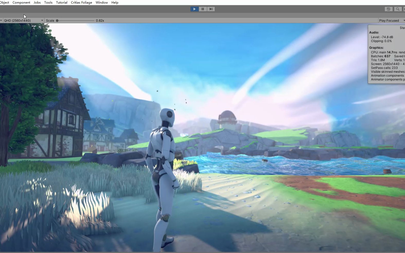Click the Batches: 637 stat
The height and width of the screenshot is (253, 405).
click(381, 56)
